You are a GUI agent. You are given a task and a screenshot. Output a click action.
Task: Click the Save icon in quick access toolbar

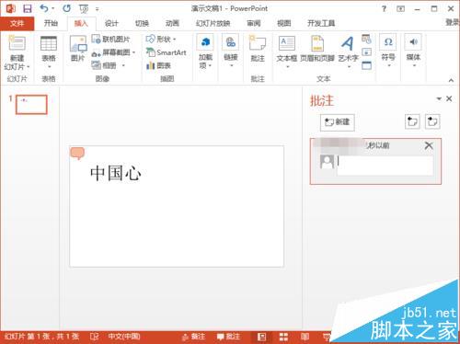coord(28,8)
